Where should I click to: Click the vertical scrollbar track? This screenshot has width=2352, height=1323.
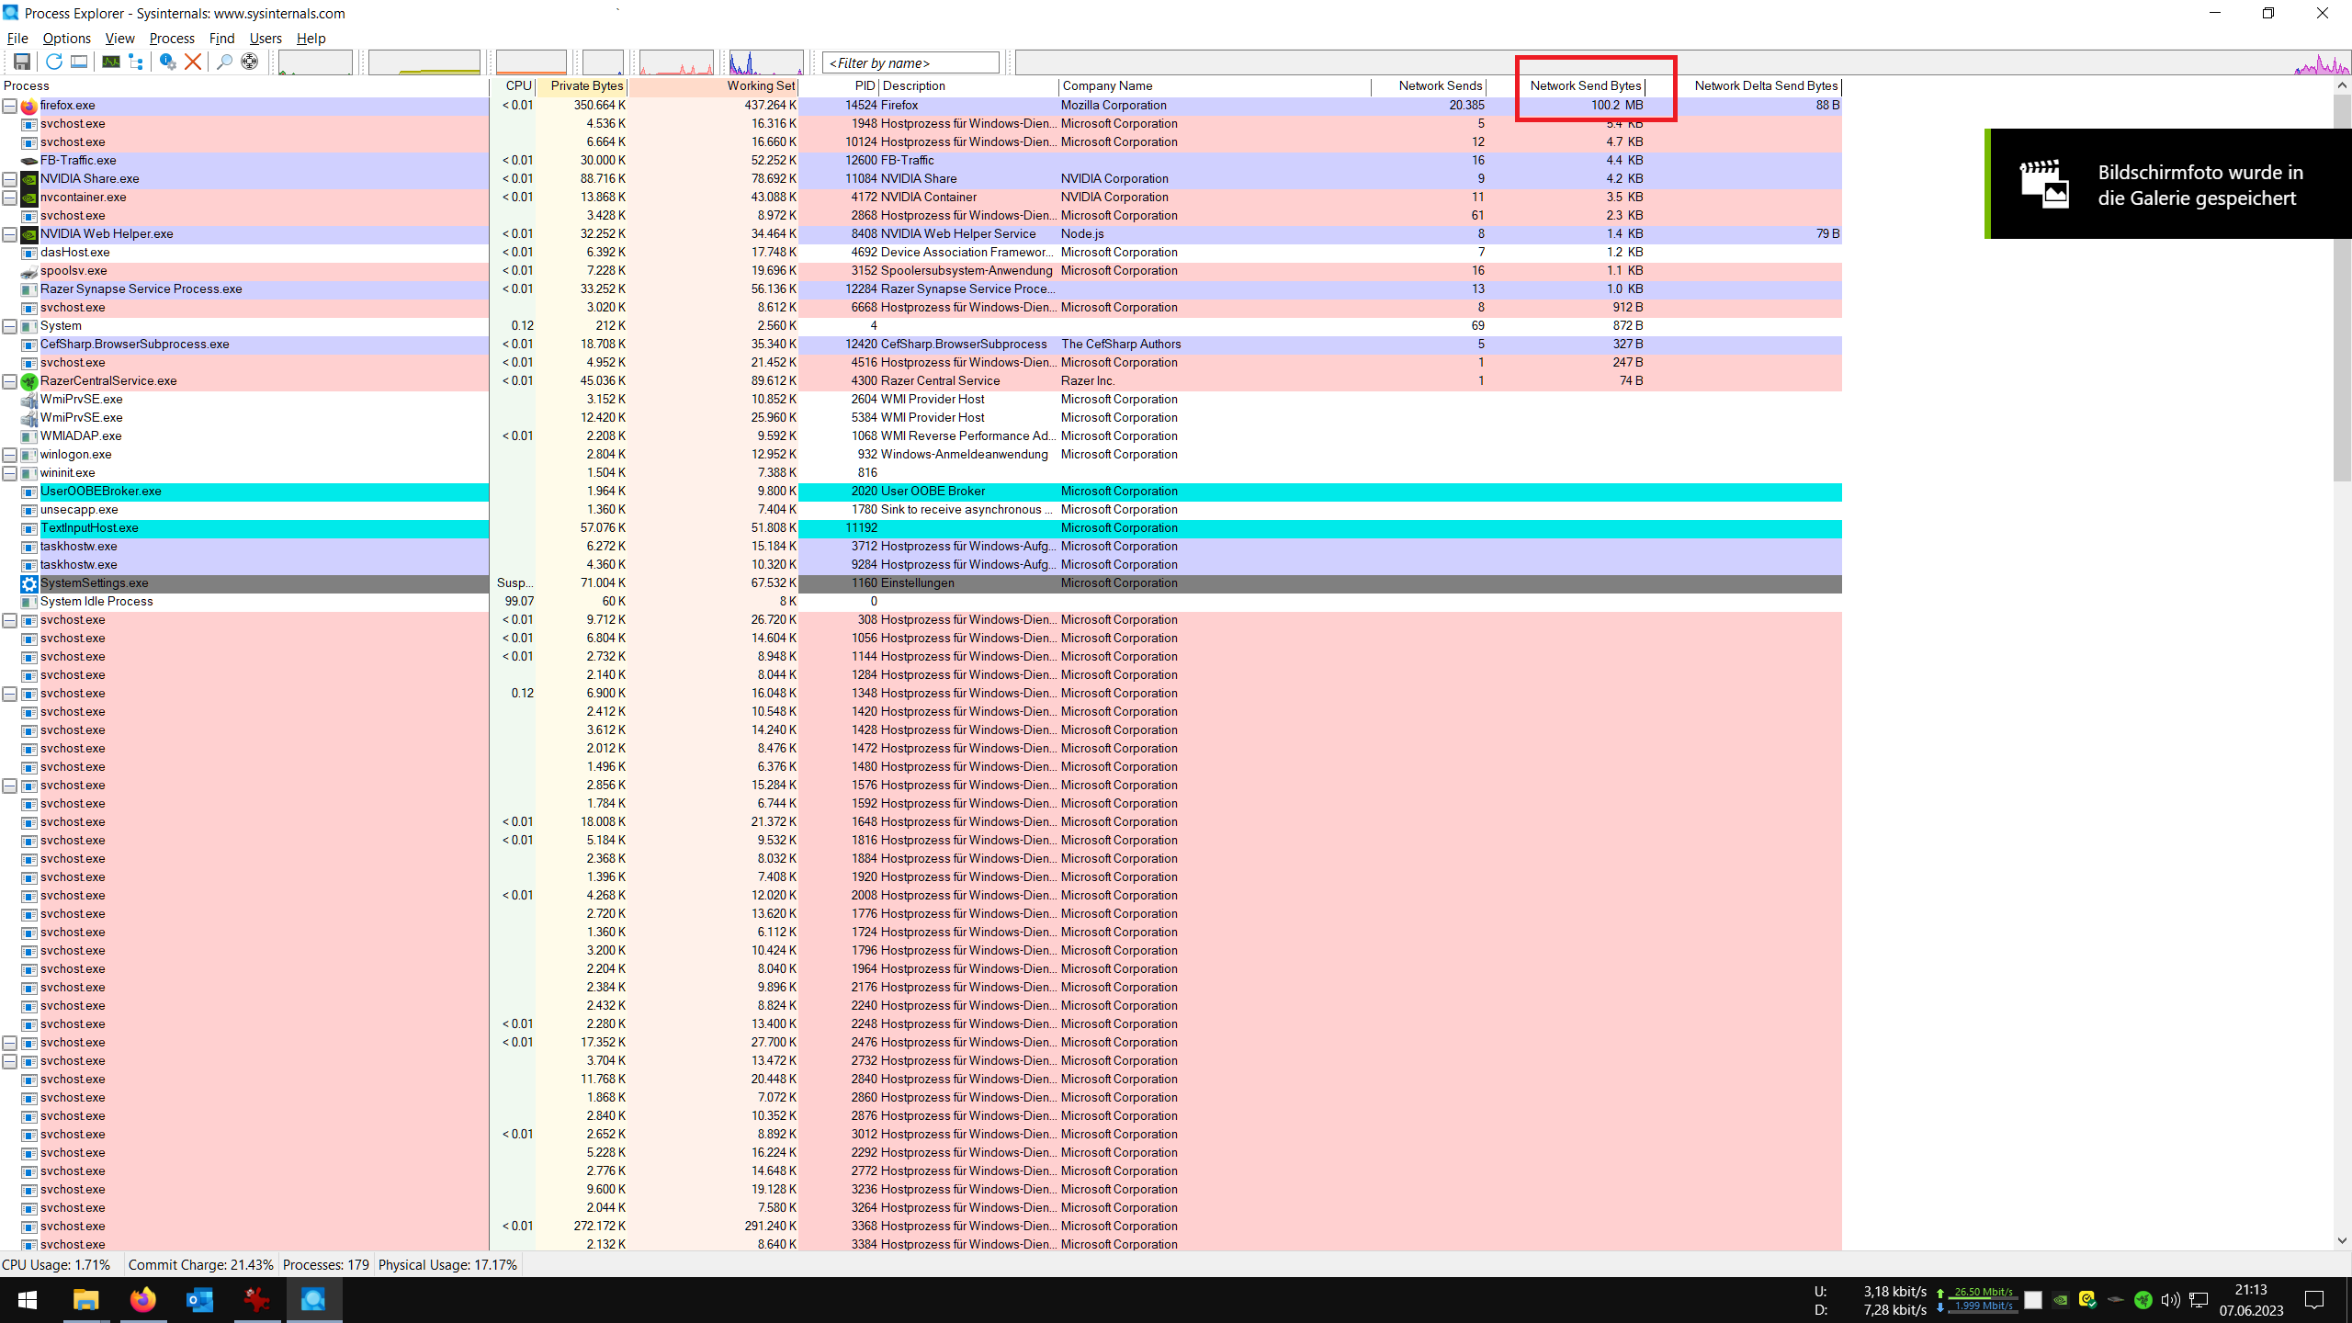(2341, 827)
